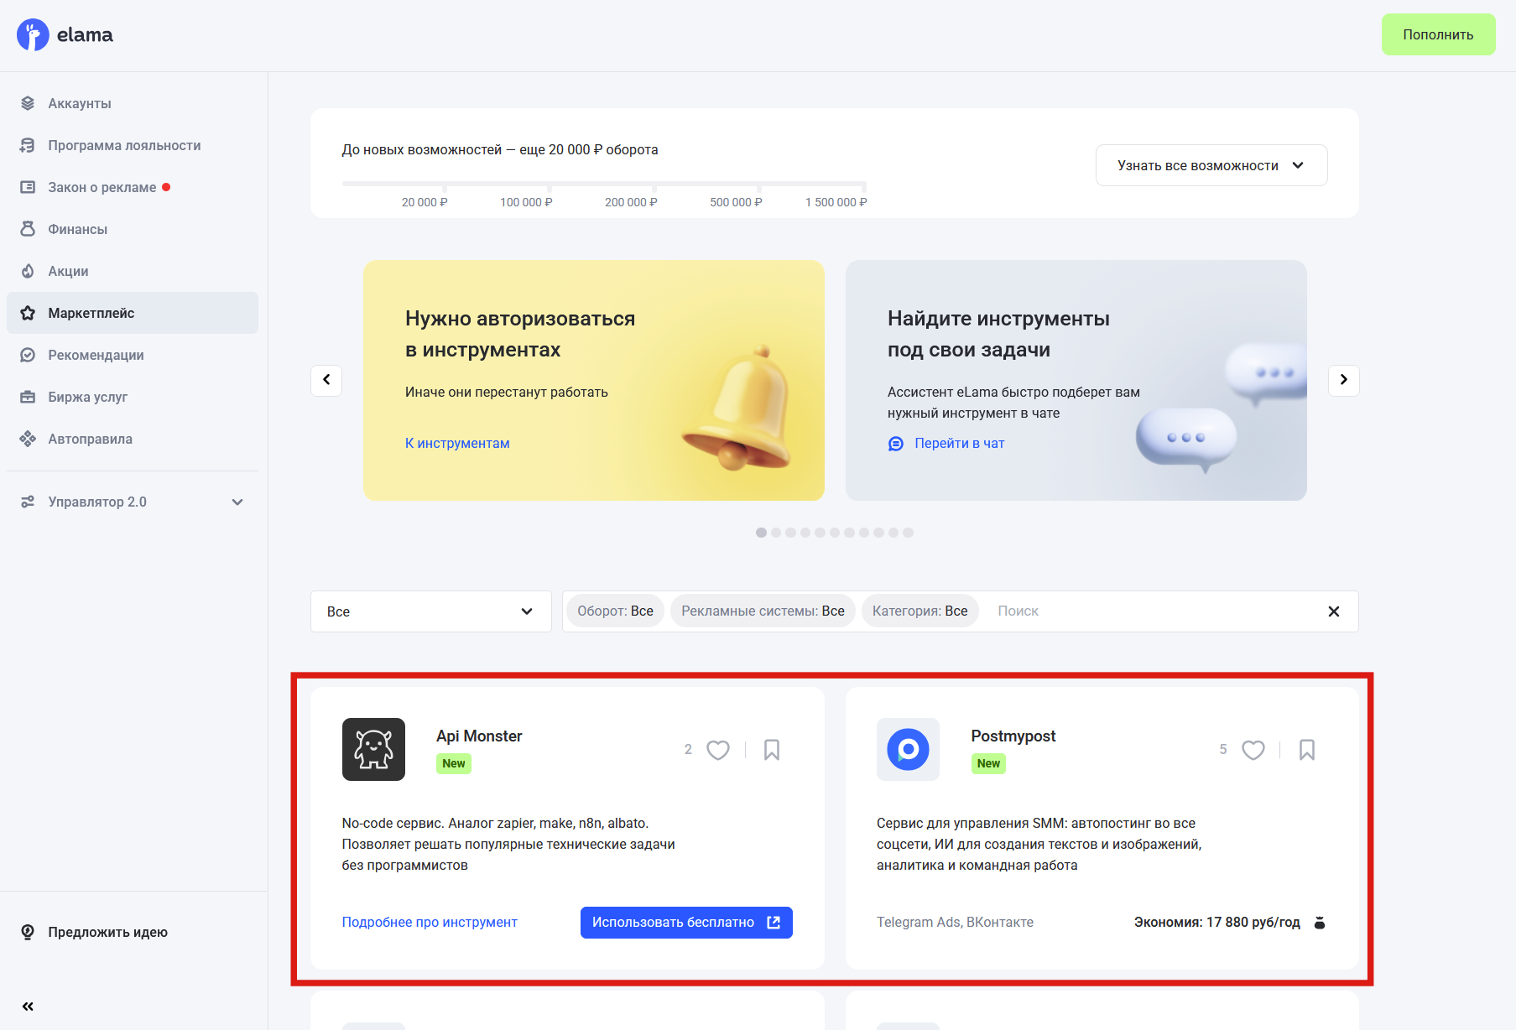Screen dimensions: 1516x1030
Task: Click the Акции gift icon
Action: tap(27, 270)
